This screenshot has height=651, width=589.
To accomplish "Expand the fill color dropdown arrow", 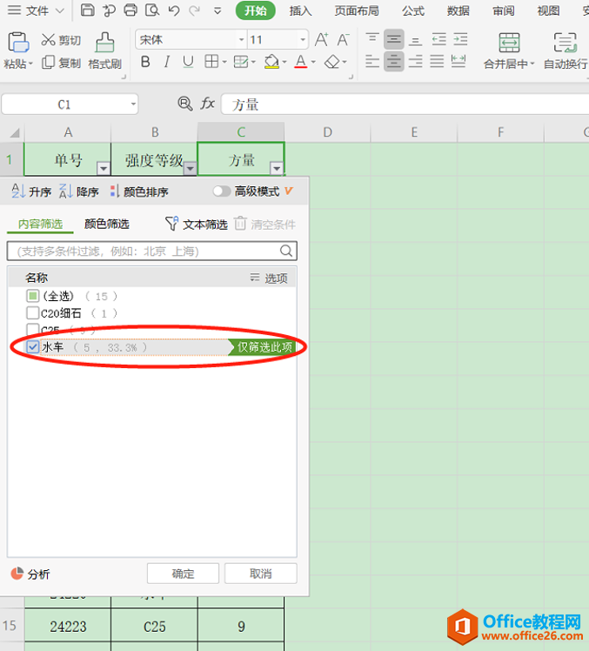I will (284, 63).
